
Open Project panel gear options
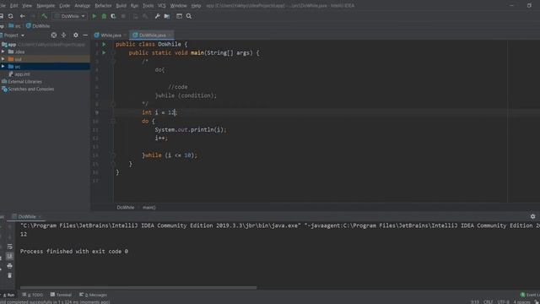click(76, 35)
